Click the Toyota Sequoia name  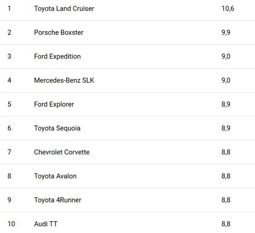pyautogui.click(x=57, y=128)
